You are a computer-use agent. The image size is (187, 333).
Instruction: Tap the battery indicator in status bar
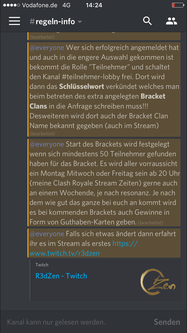178,5
